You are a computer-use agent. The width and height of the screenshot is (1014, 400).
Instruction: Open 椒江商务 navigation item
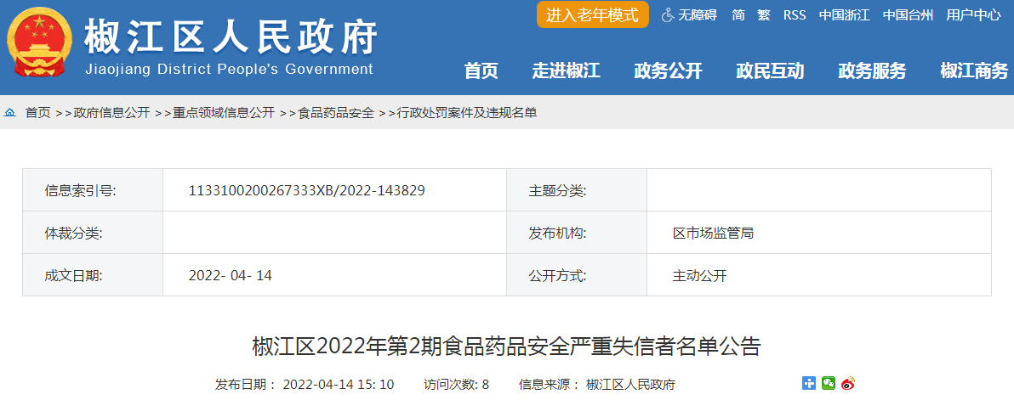coord(975,71)
